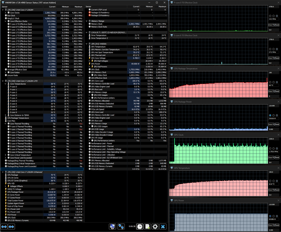This screenshot has height=232, width=281.
Task: Select first radio button in CPU Package Power graph
Action: 270,115
